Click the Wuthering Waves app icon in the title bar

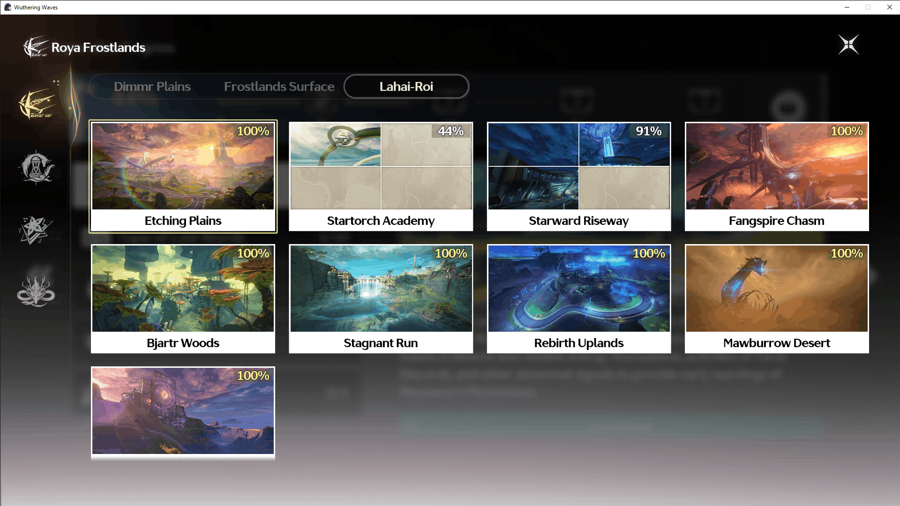pyautogui.click(x=7, y=7)
